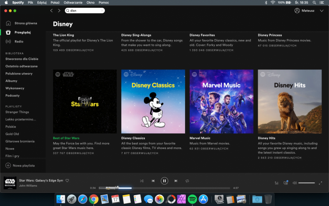Click the Best of Star Wars cover
Viewport: 329px width, 206px height.
(85, 102)
